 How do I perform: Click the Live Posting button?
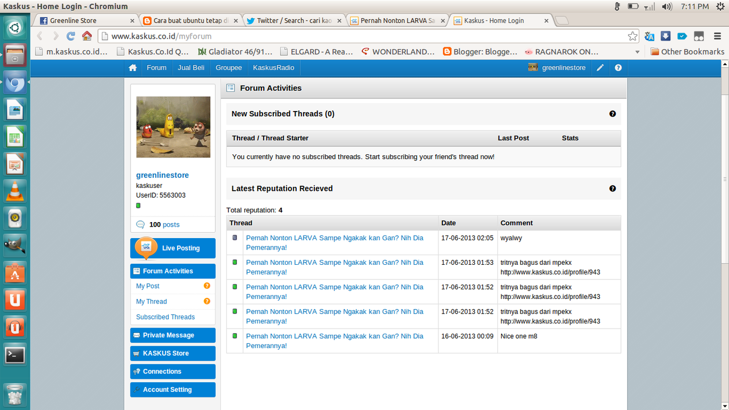point(173,248)
